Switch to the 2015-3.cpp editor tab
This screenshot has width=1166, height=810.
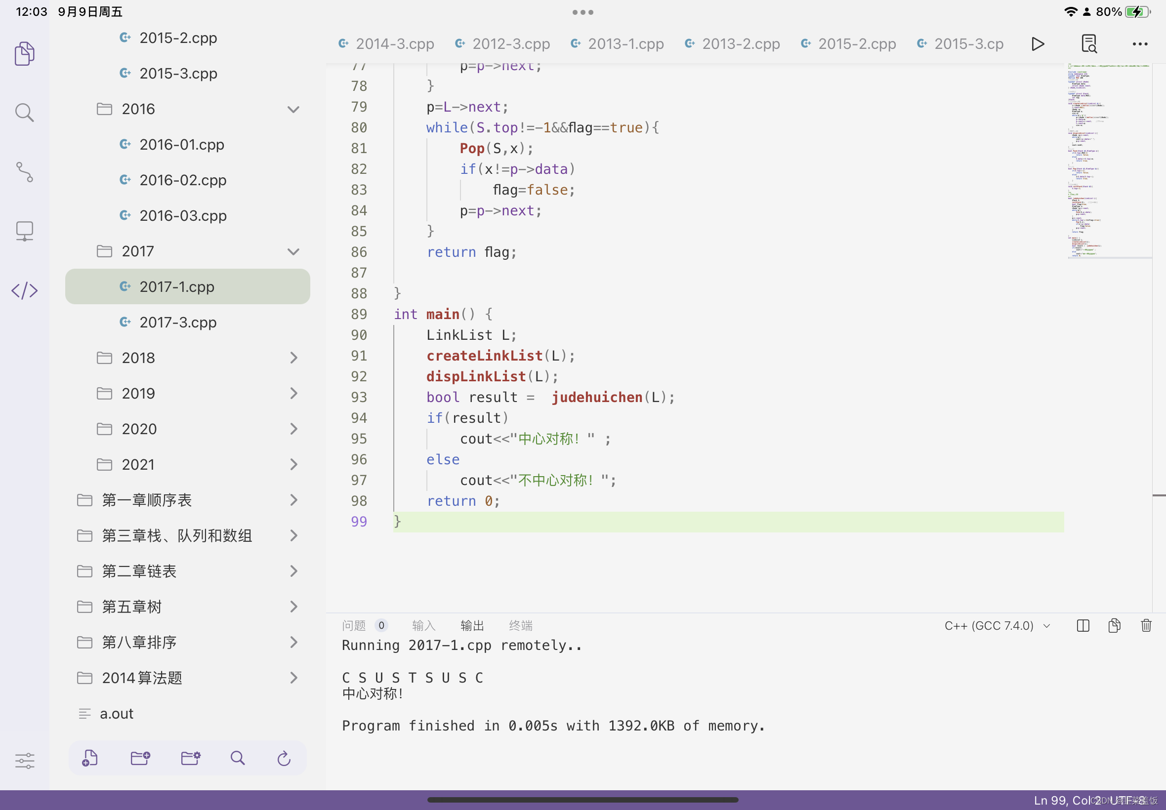point(960,44)
